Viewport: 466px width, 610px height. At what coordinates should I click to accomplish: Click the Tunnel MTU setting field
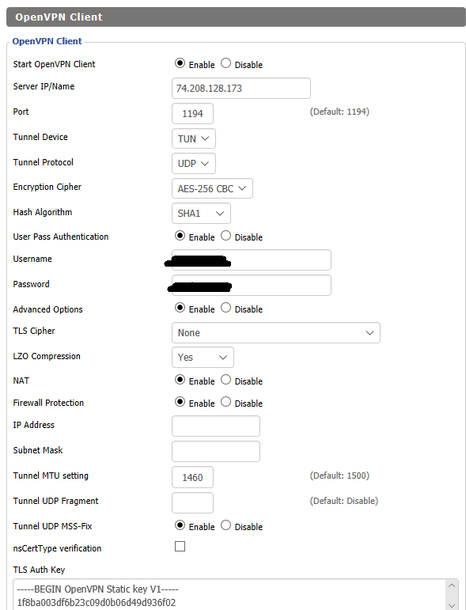tap(192, 477)
